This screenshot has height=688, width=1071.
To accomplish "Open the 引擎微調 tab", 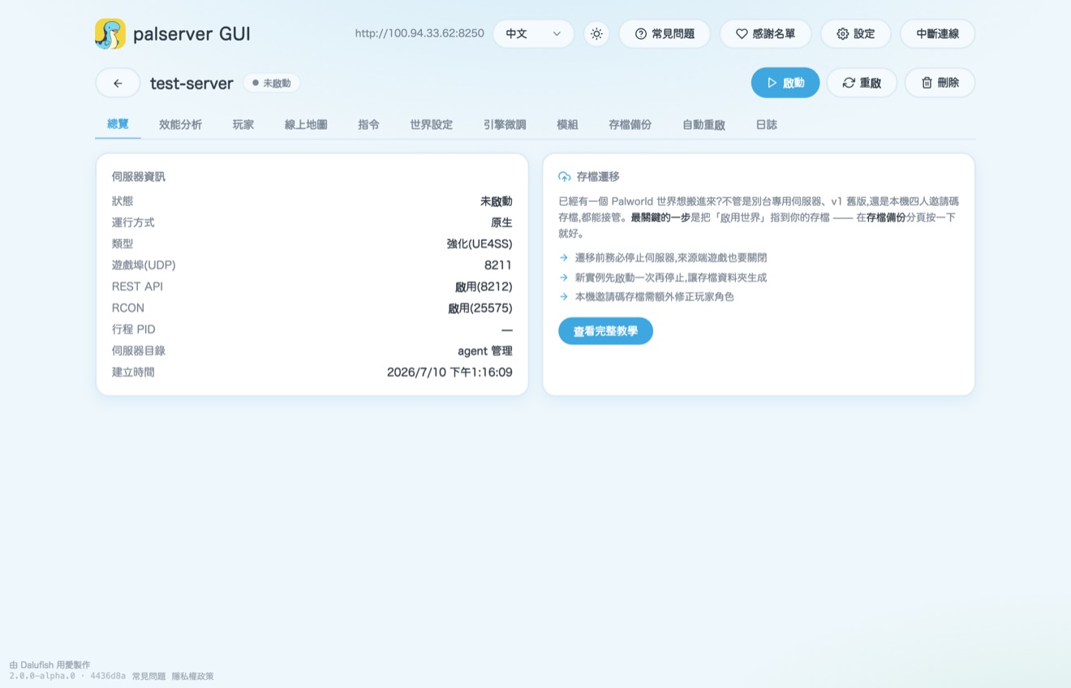I will (x=505, y=125).
